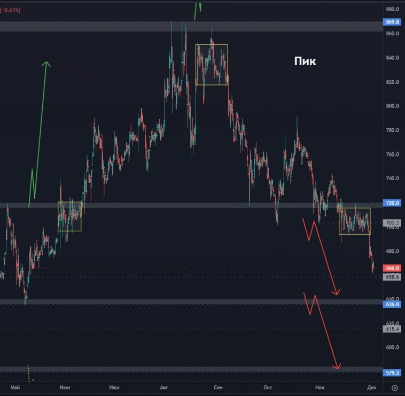Click the 680.0 value on price axis
Image resolution: width=405 pixels, height=396 pixels.
coord(392,251)
